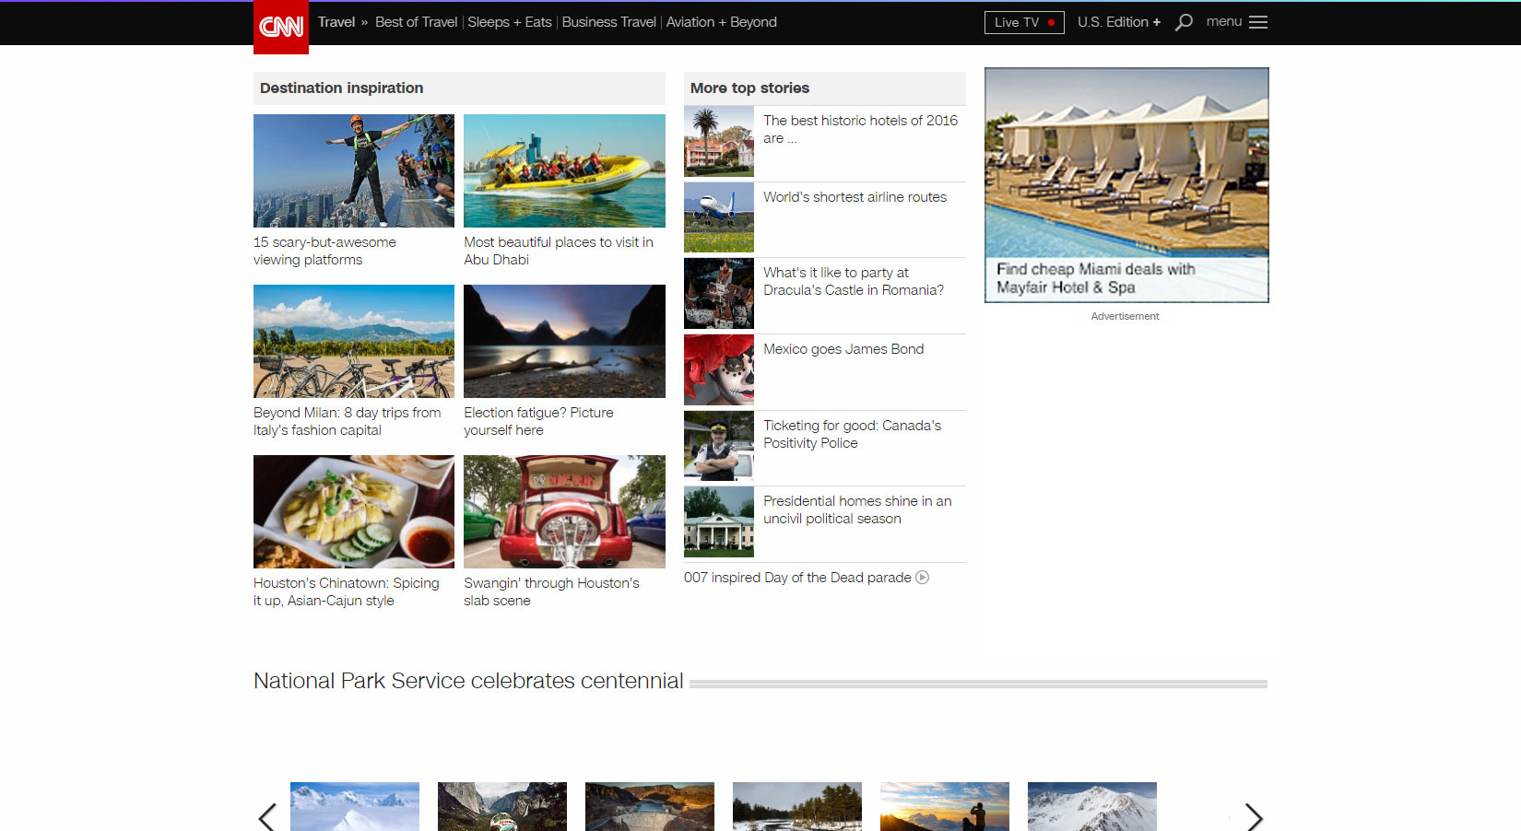Click the Live TV button
The image size is (1521, 831).
(1024, 22)
